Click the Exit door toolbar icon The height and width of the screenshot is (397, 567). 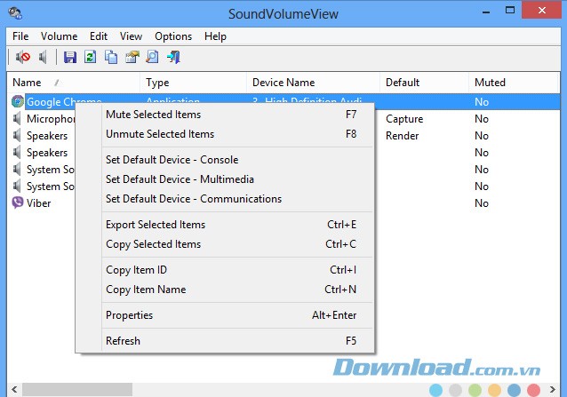(173, 58)
